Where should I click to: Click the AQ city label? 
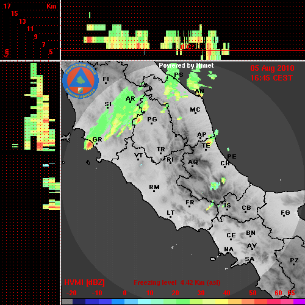193,162
